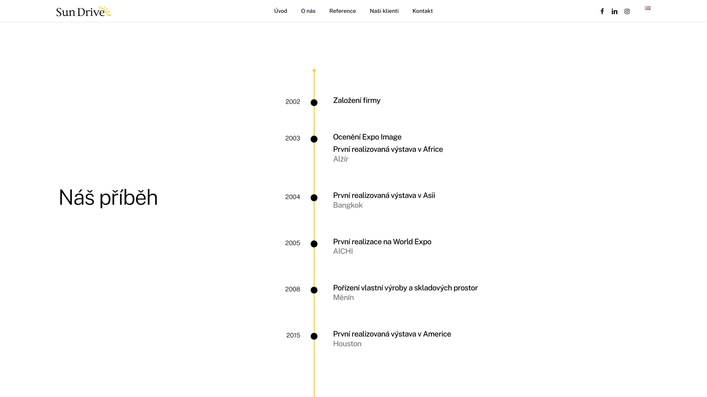Click the Založení firmy timeline entry

pyautogui.click(x=357, y=101)
